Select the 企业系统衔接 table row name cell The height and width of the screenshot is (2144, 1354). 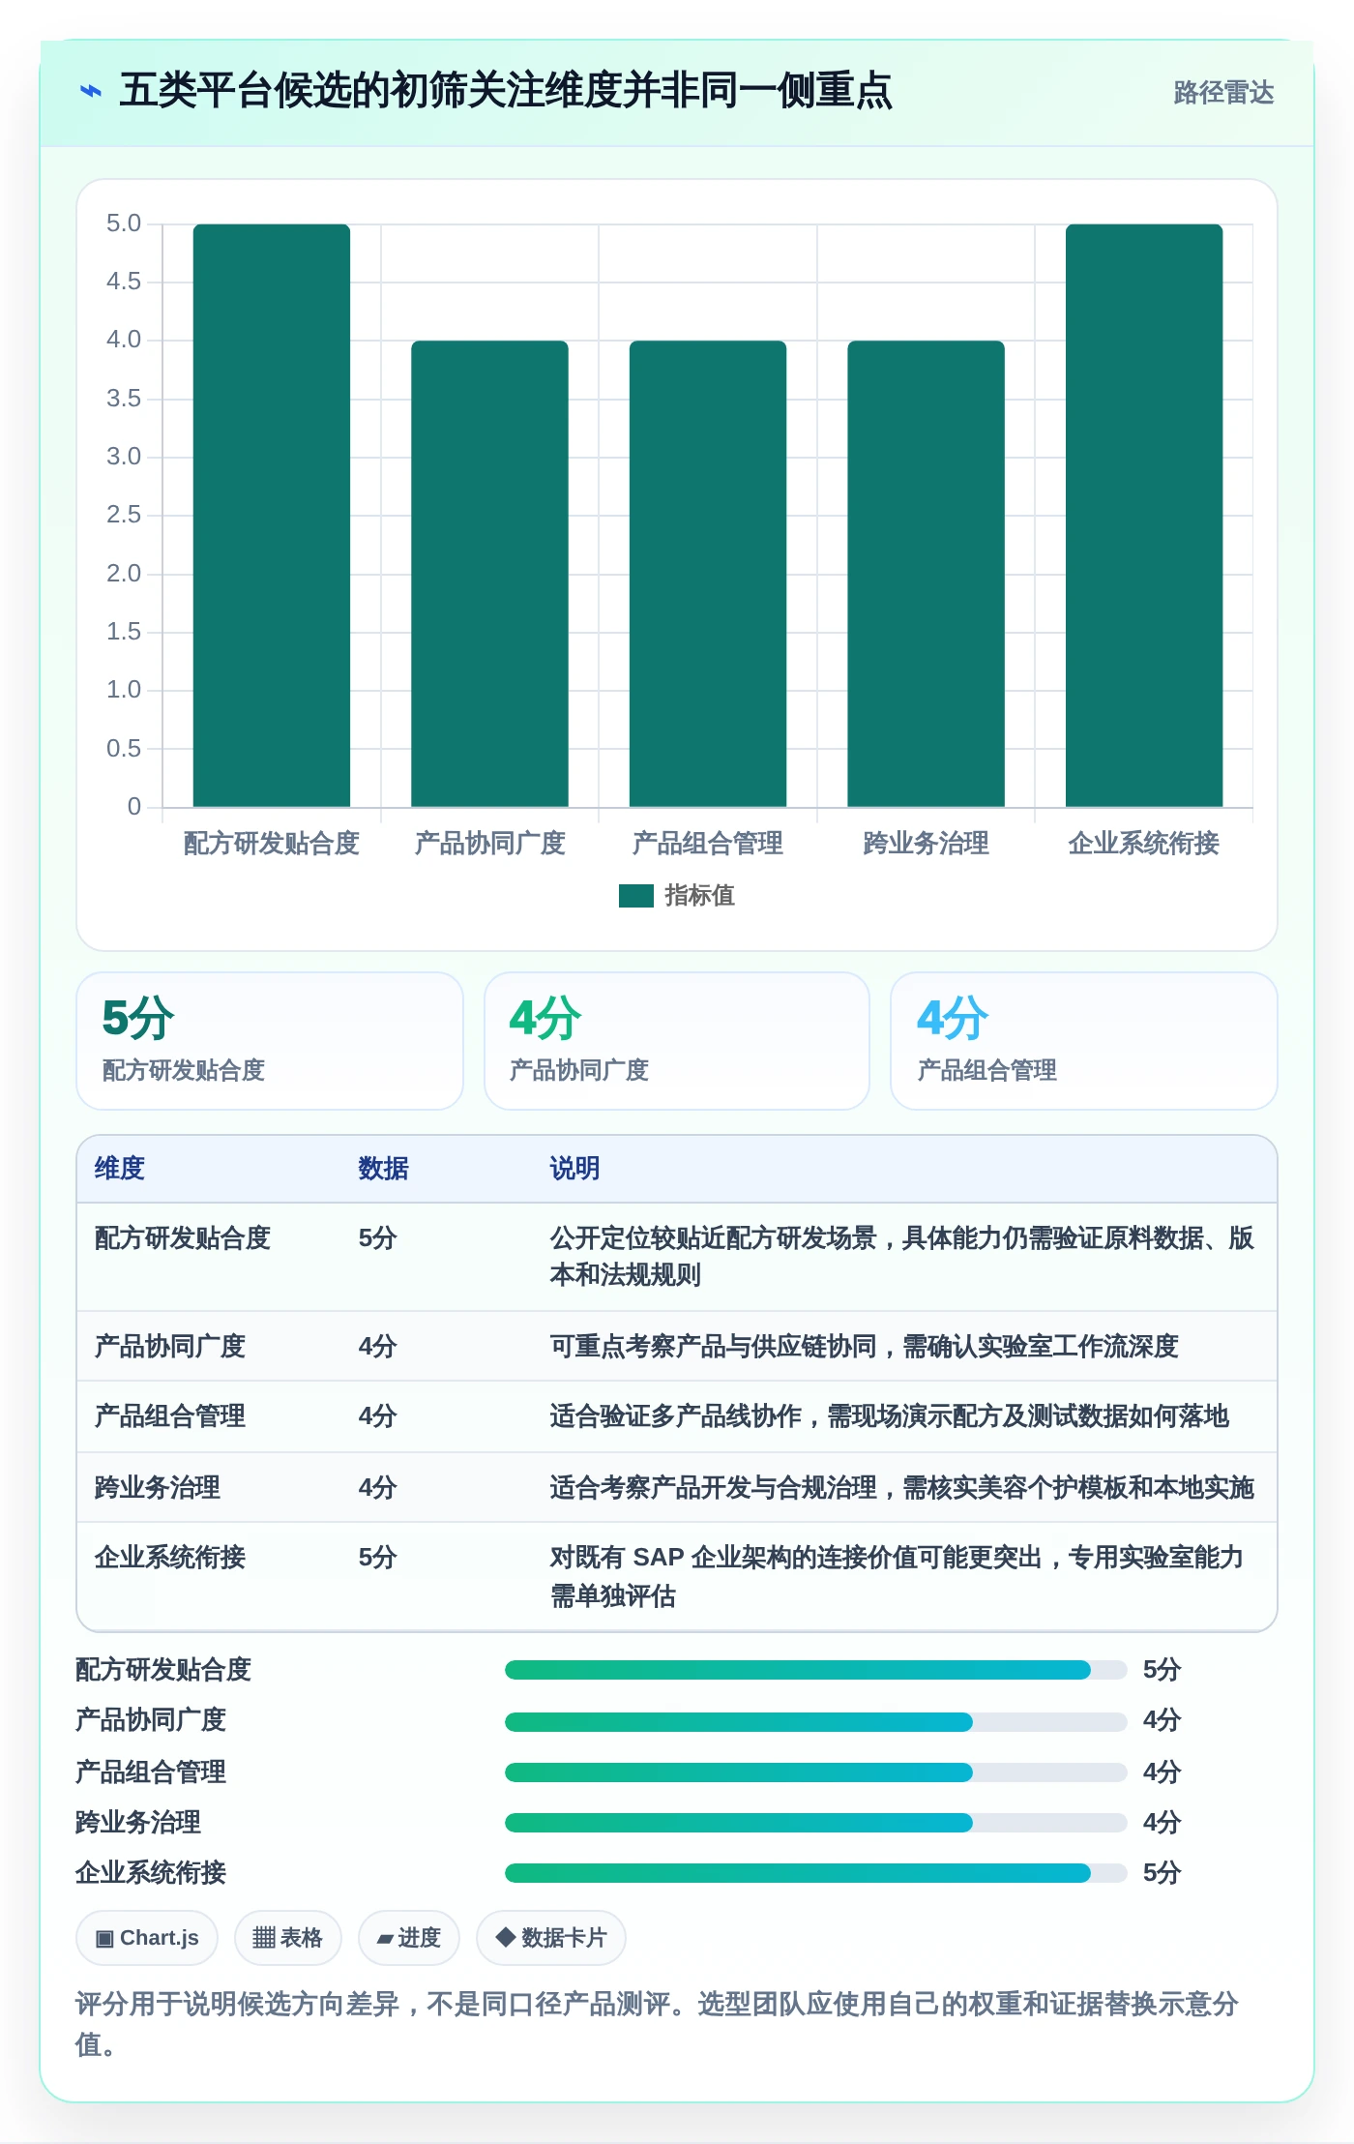click(170, 1558)
